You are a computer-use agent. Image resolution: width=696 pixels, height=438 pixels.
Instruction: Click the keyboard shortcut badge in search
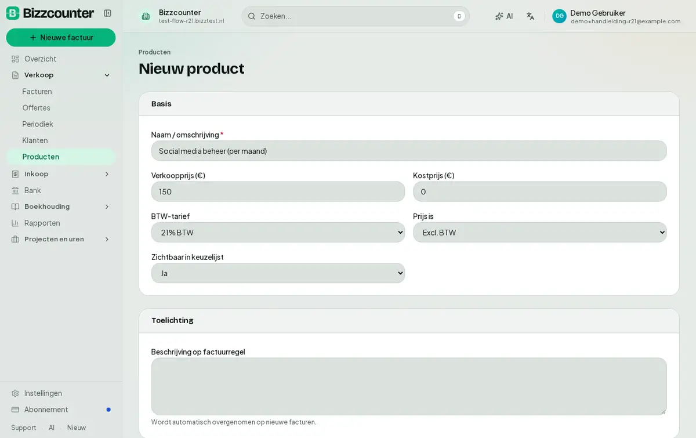click(459, 16)
